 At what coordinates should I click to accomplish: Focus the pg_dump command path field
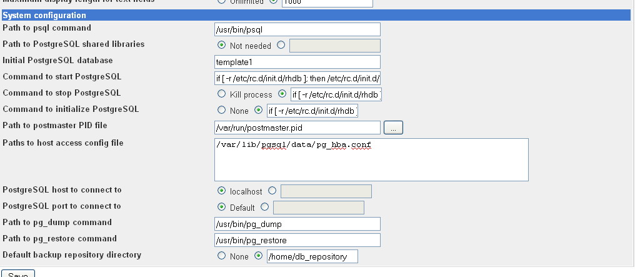pos(297,224)
